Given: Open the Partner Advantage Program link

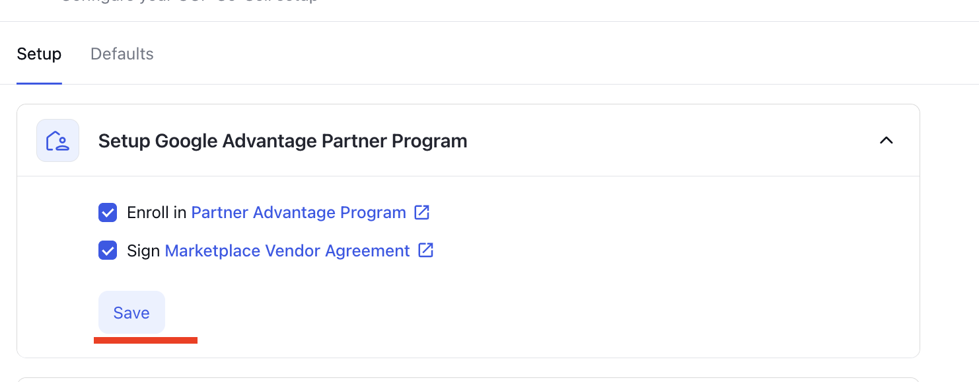Looking at the screenshot, I should (299, 213).
